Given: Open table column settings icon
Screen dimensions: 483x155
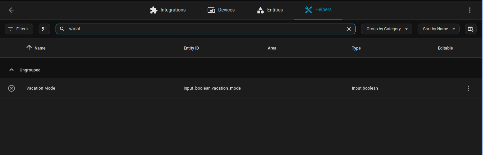Looking at the screenshot, I should point(471,29).
